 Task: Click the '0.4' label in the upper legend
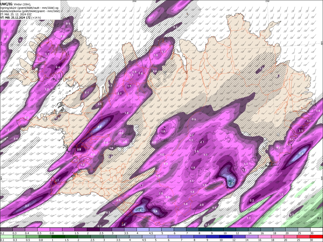tap(26, 233)
